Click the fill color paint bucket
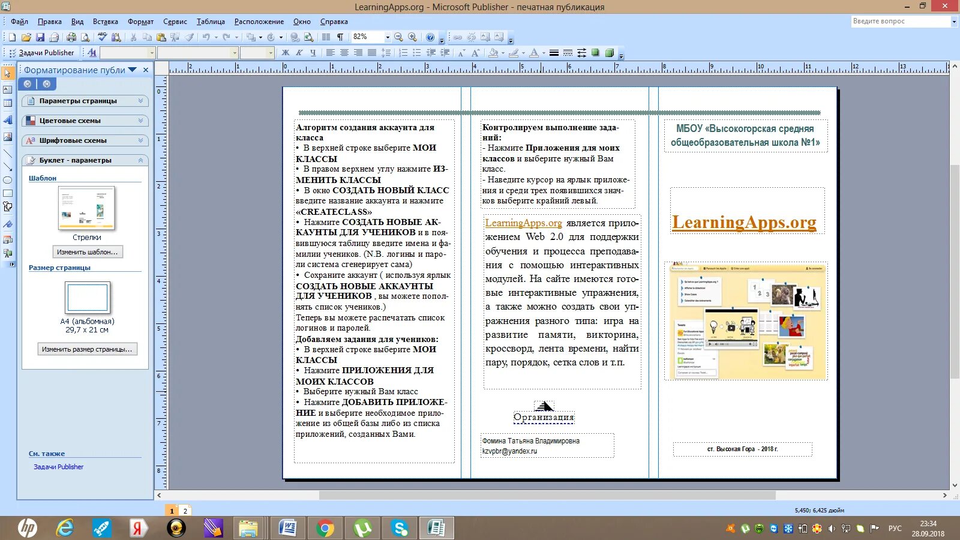Image resolution: width=960 pixels, height=540 pixels. (x=493, y=53)
